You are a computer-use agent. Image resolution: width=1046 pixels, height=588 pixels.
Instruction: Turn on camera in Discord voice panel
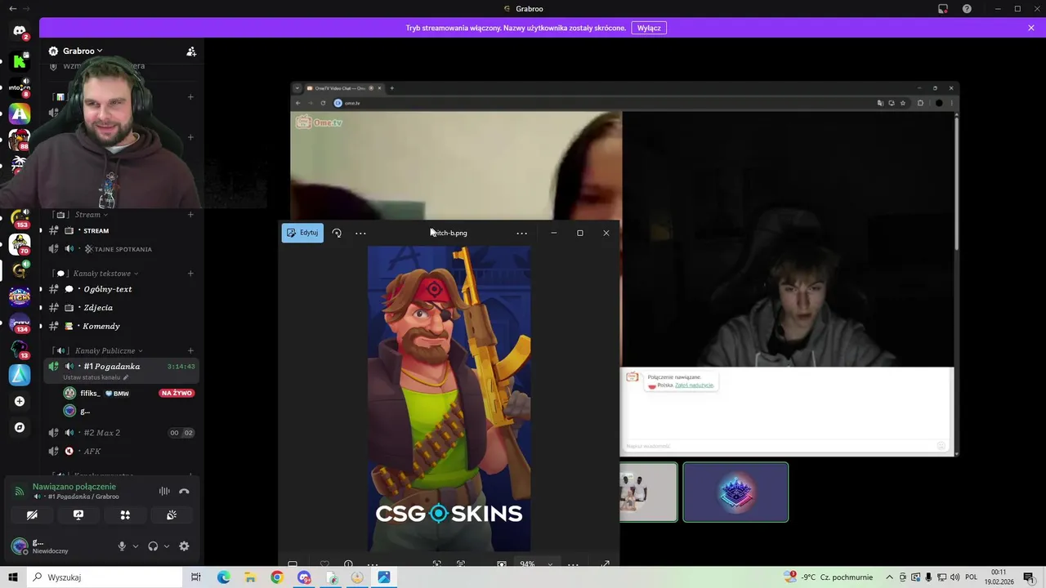click(x=32, y=515)
